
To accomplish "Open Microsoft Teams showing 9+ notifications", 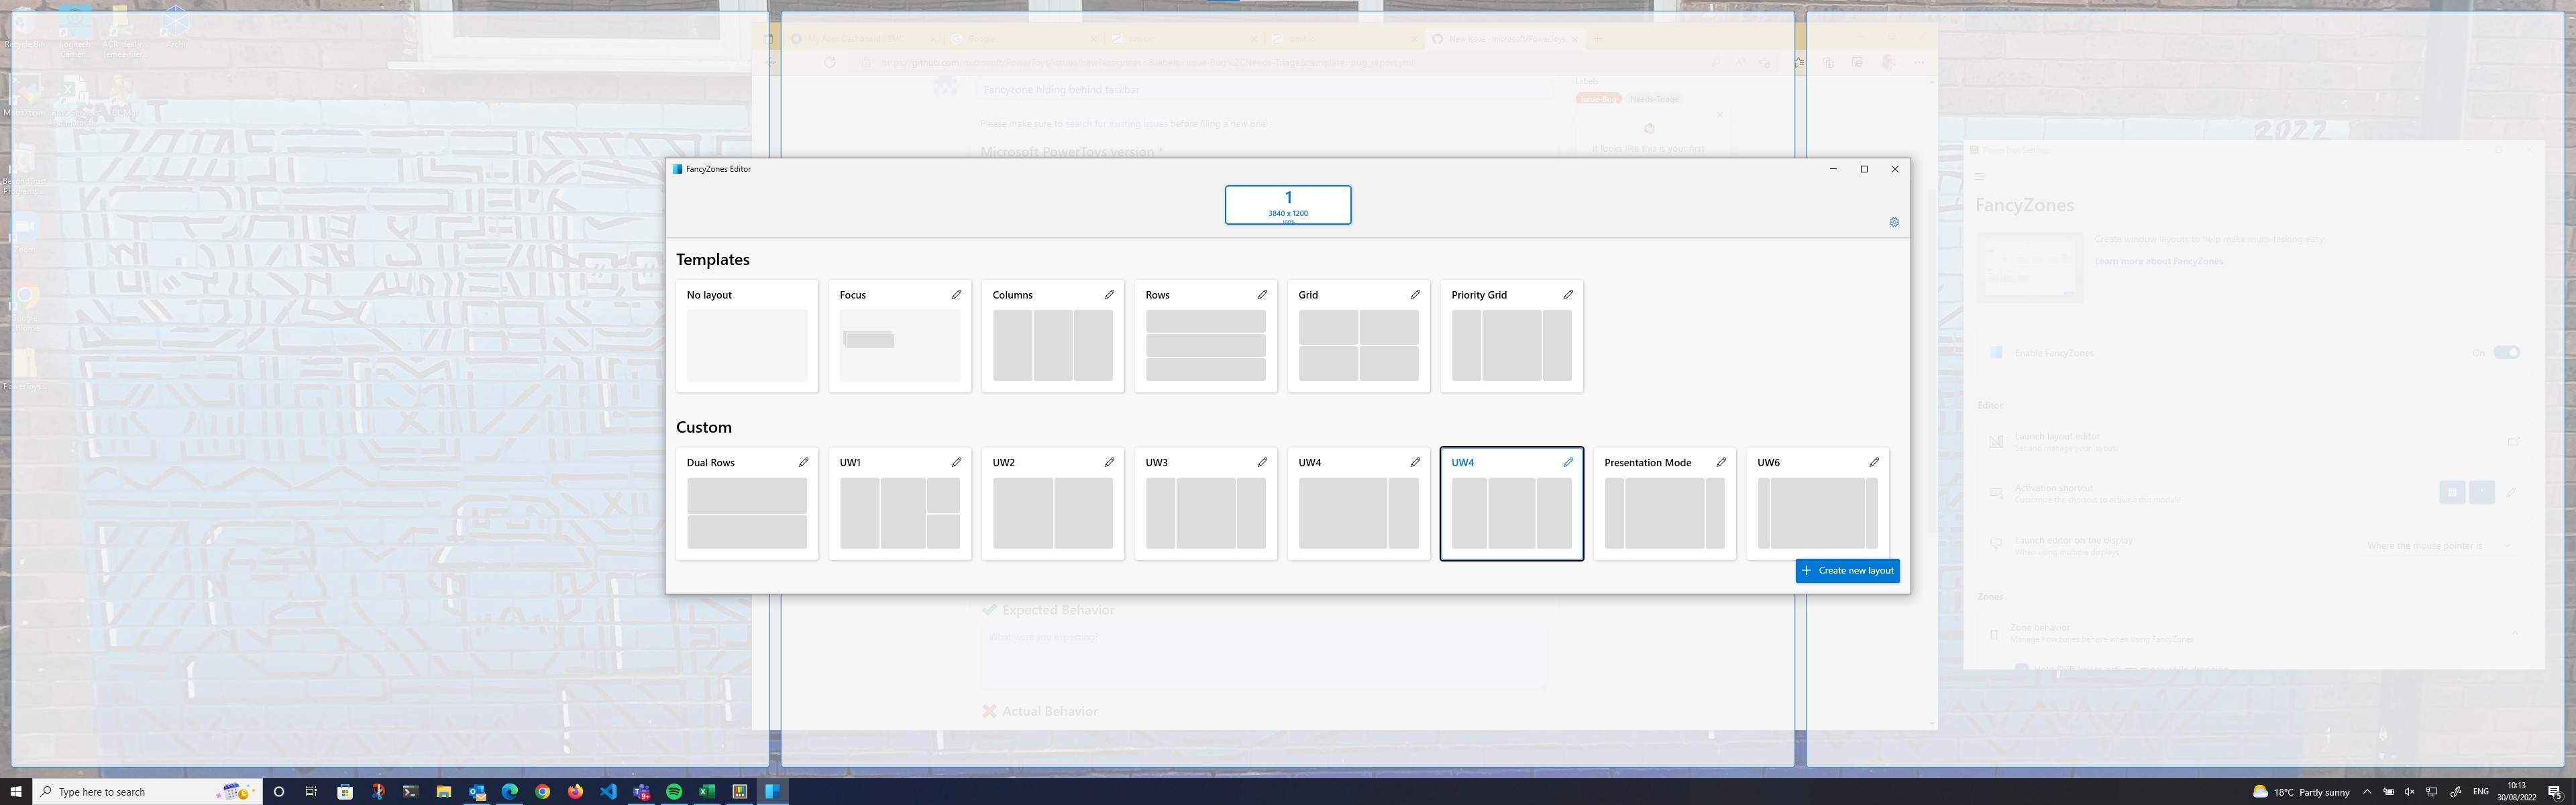I will 641,791.
